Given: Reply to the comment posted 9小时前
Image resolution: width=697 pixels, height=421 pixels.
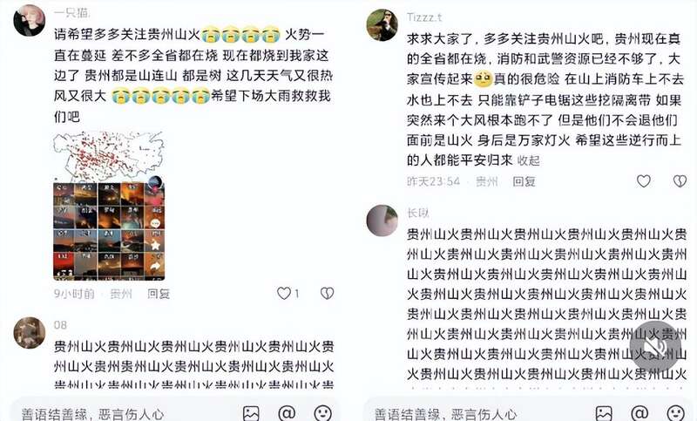Looking at the screenshot, I should point(159,294).
